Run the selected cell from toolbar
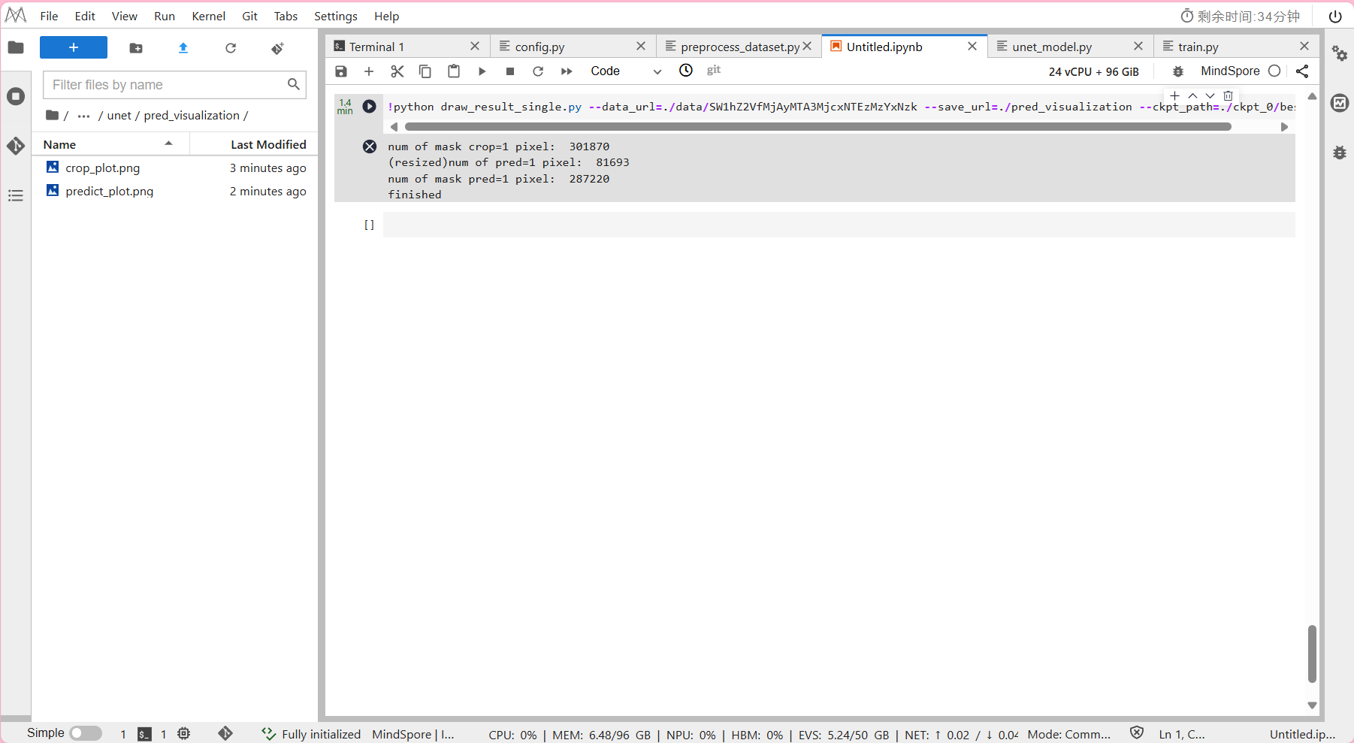1354x743 pixels. (482, 71)
